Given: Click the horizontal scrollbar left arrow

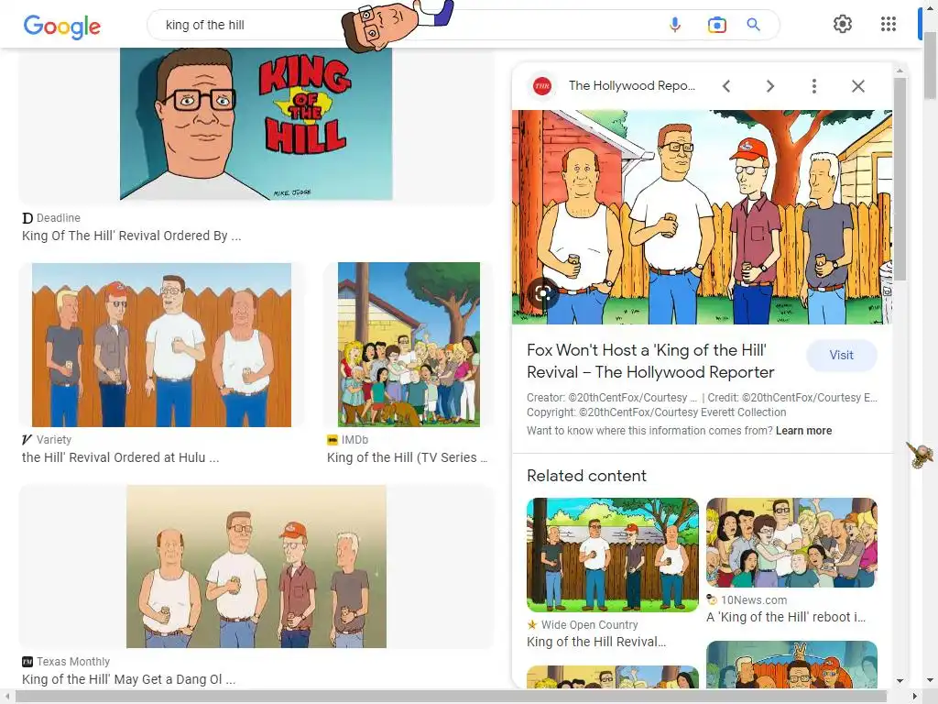Looking at the screenshot, I should click(x=7, y=697).
